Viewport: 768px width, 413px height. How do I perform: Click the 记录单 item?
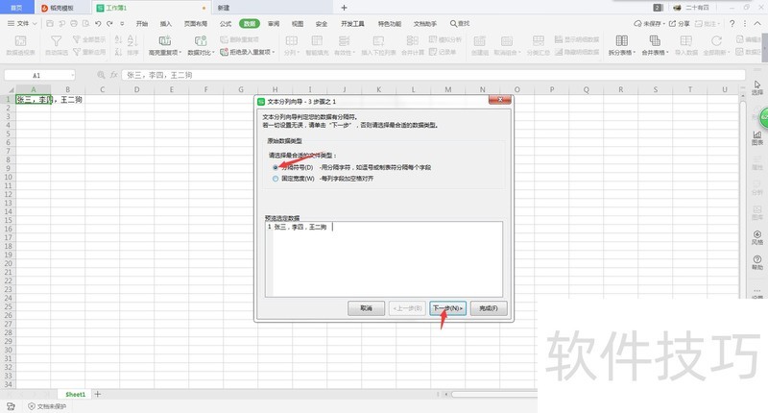(x=443, y=52)
